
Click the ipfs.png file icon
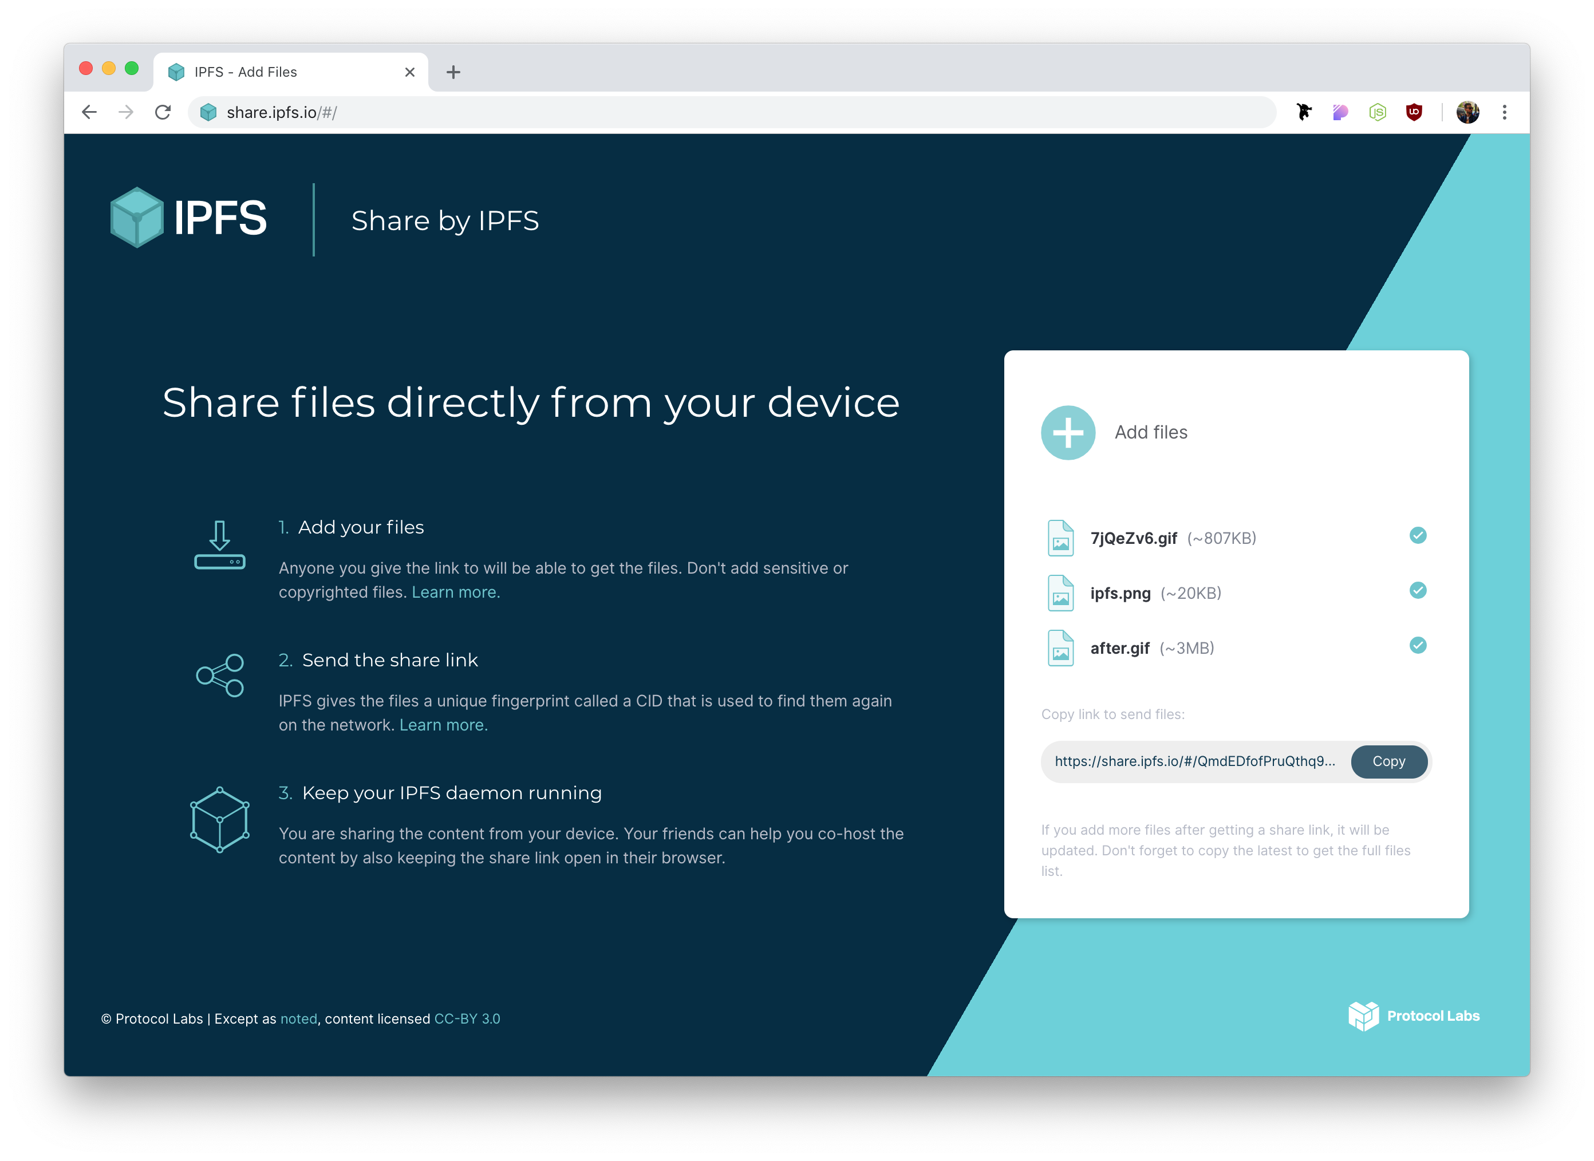pyautogui.click(x=1060, y=593)
